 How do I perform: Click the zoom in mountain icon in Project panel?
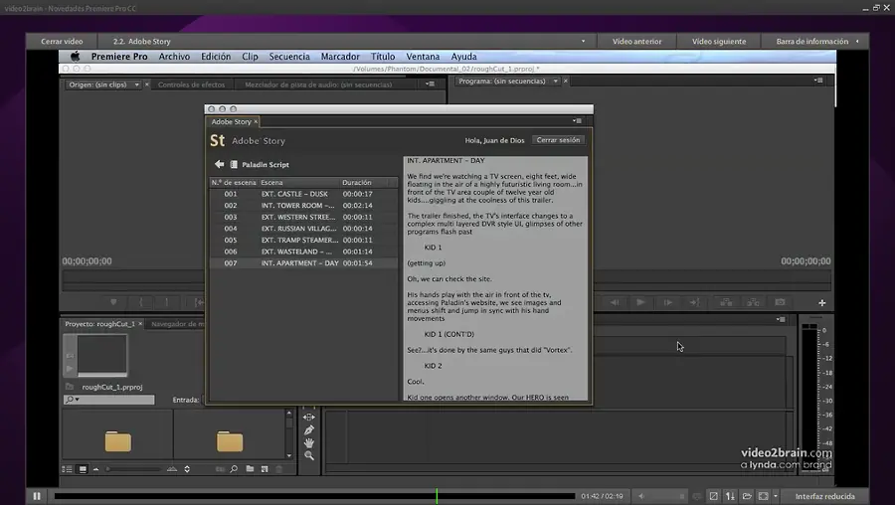(x=172, y=469)
